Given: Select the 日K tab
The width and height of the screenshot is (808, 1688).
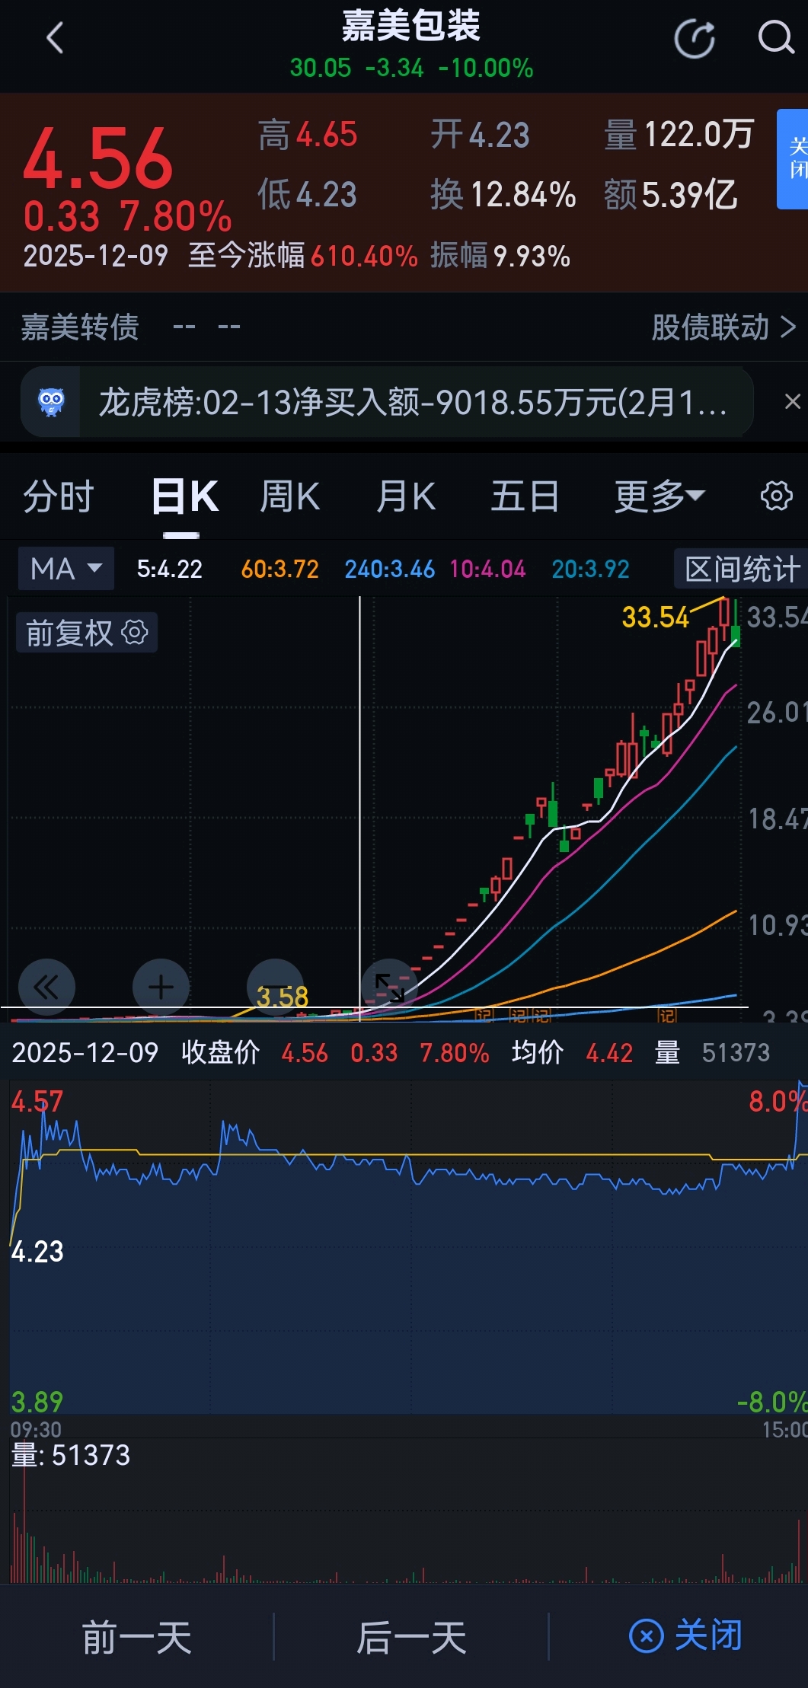Looking at the screenshot, I should coord(185,496).
